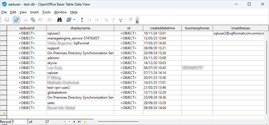Viewport: 269px width, 125px height.
Task: Click the Copy icon in toolbar
Action: [x=33, y=20]
